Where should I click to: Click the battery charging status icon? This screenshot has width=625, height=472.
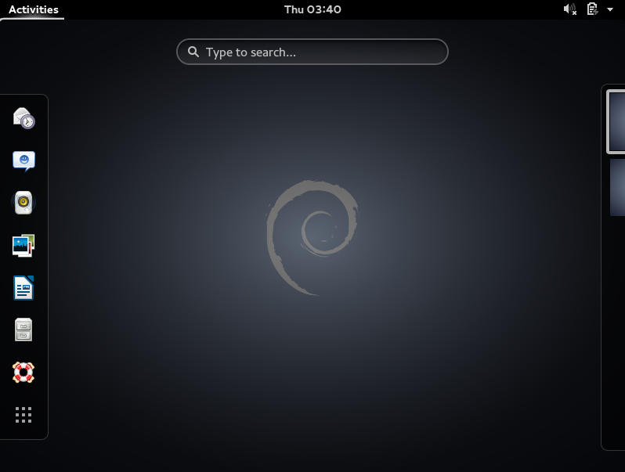592,9
